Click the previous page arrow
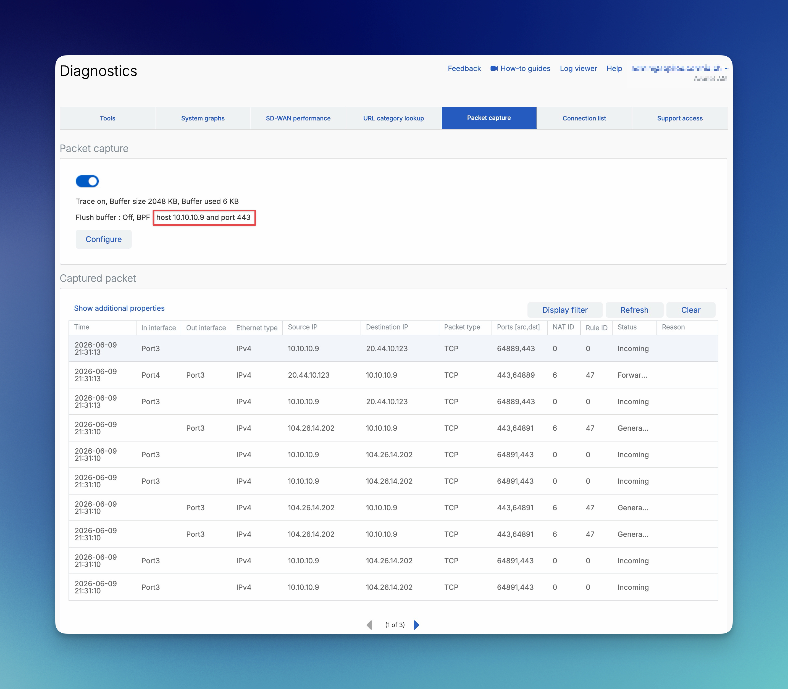788x689 pixels. coord(369,625)
